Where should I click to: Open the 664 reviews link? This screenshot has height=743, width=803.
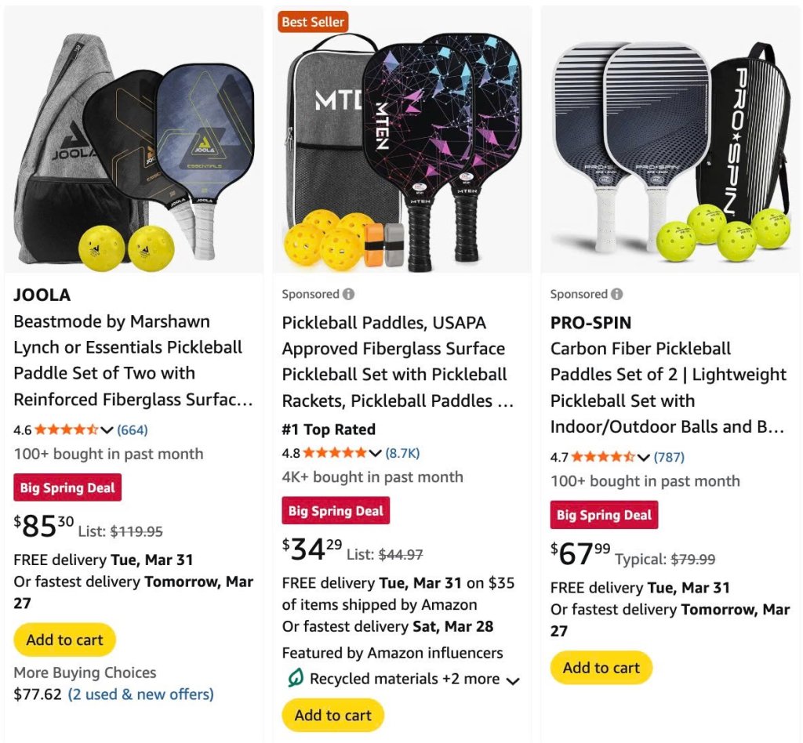(132, 429)
